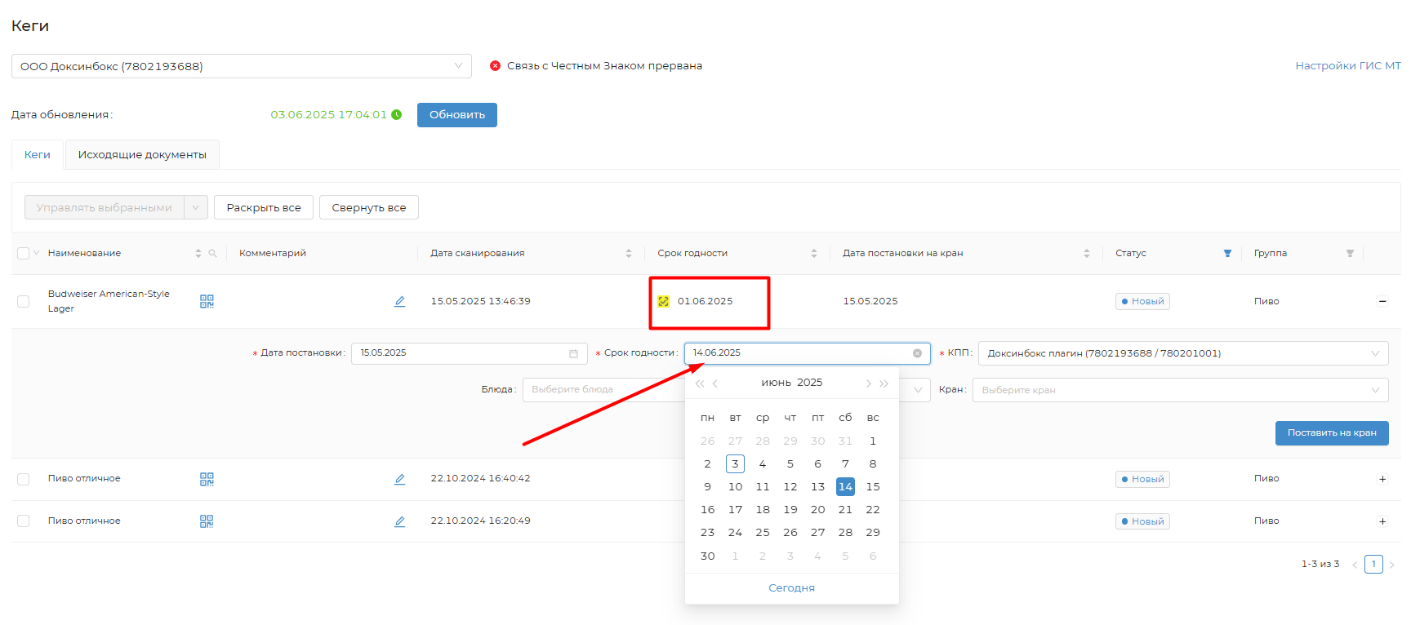1411x625 pixels.
Task: Check the last Пиво отличное row
Action: point(23,521)
